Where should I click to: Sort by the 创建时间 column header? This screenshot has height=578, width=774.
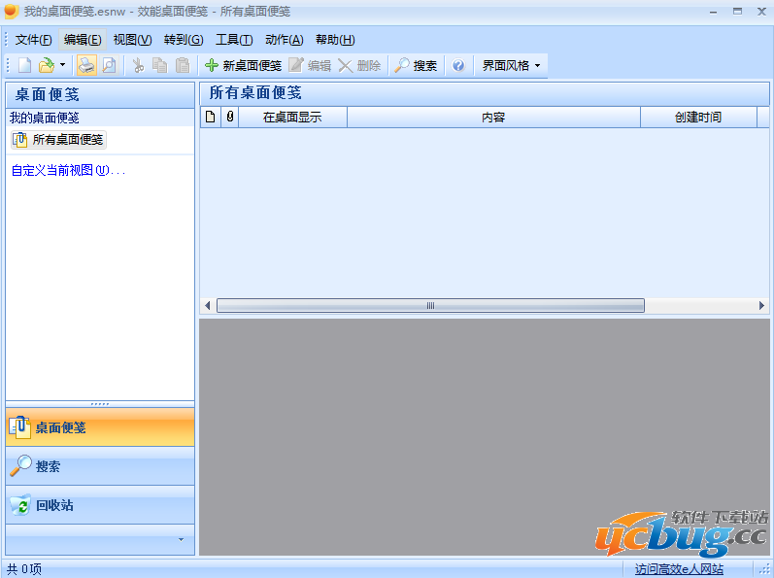coord(698,117)
